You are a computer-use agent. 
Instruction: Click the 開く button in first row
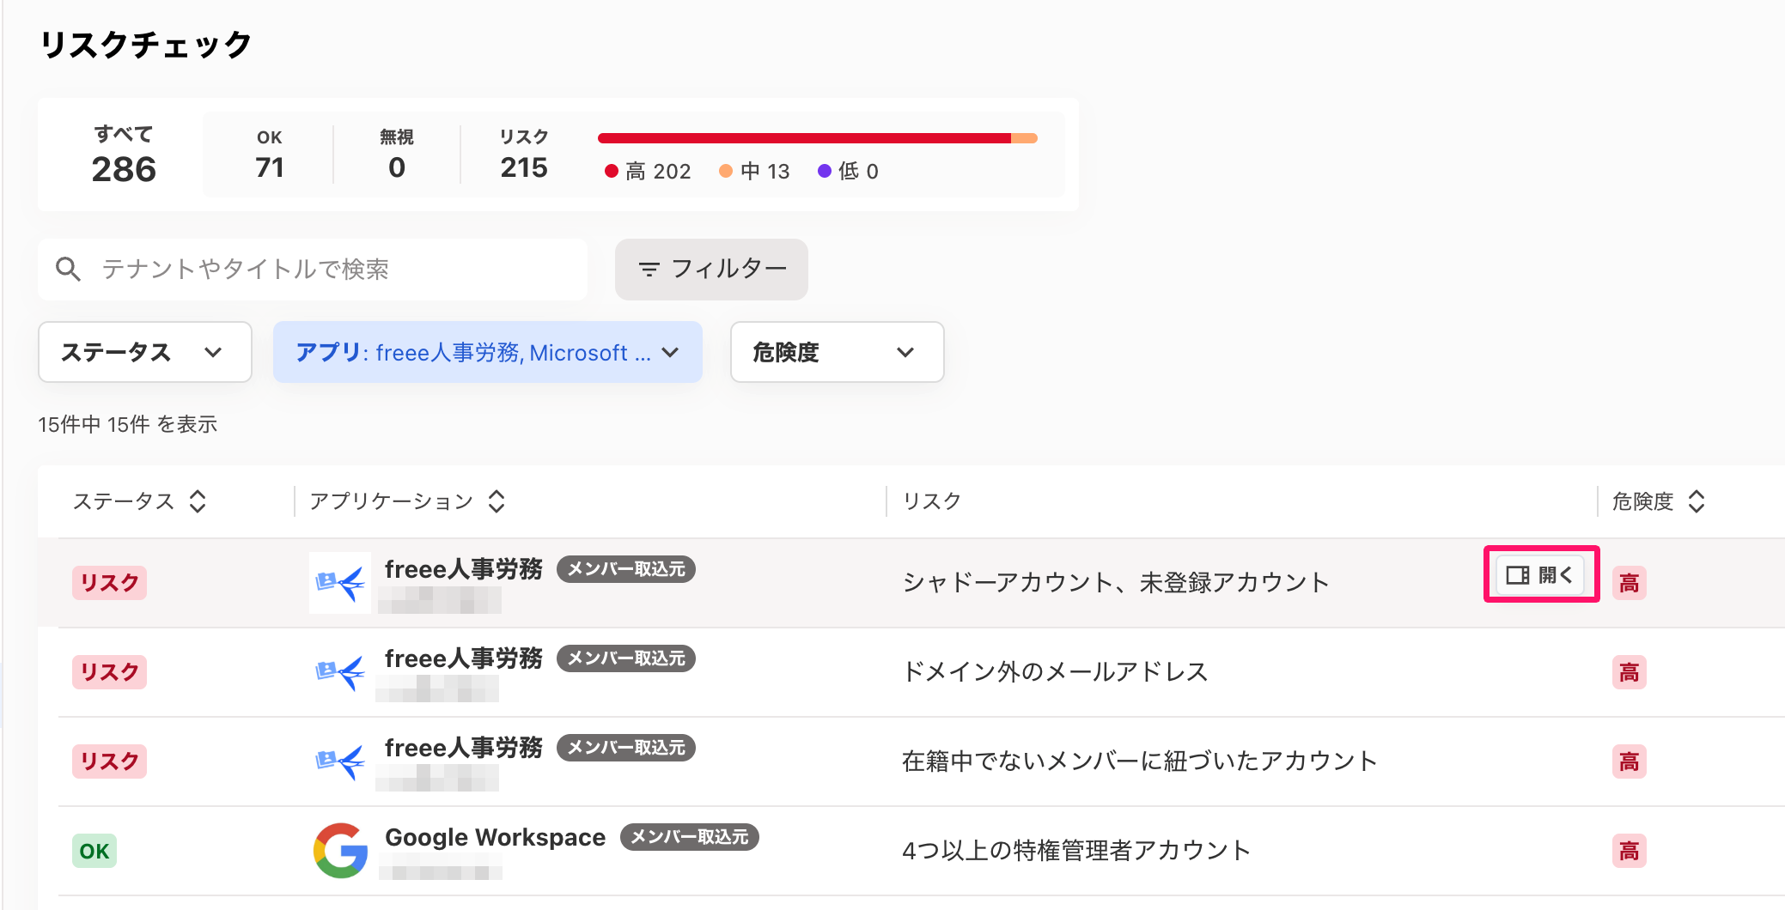[1541, 574]
